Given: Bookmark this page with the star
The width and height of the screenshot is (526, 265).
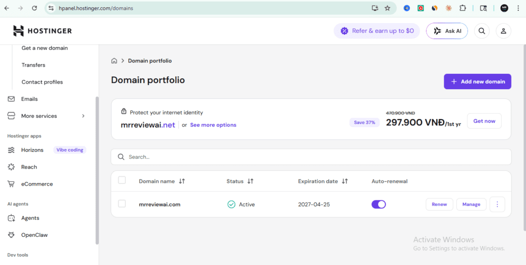Looking at the screenshot, I should pos(387,8).
